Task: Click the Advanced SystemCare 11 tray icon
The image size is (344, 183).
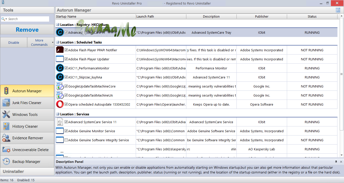Action: 60,32
